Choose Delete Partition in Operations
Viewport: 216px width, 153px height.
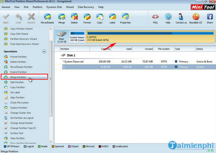coord(18,62)
